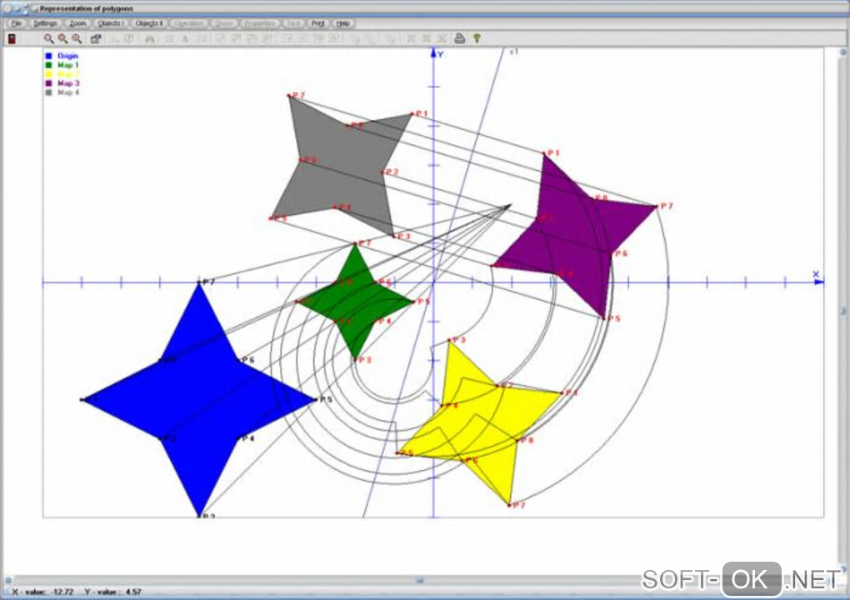The image size is (850, 600).
Task: Click the purple Map 3 legend label
Action: (x=68, y=83)
